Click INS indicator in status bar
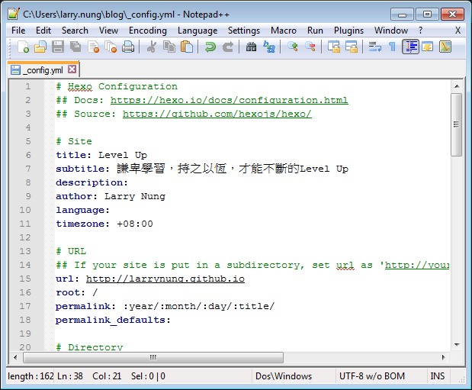 [x=437, y=376]
